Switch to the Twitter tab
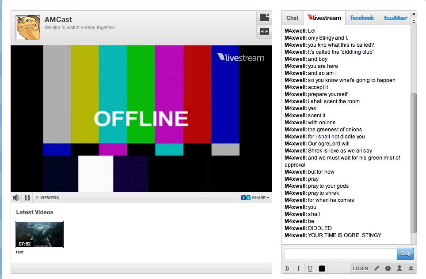The image size is (426, 279). tap(395, 18)
